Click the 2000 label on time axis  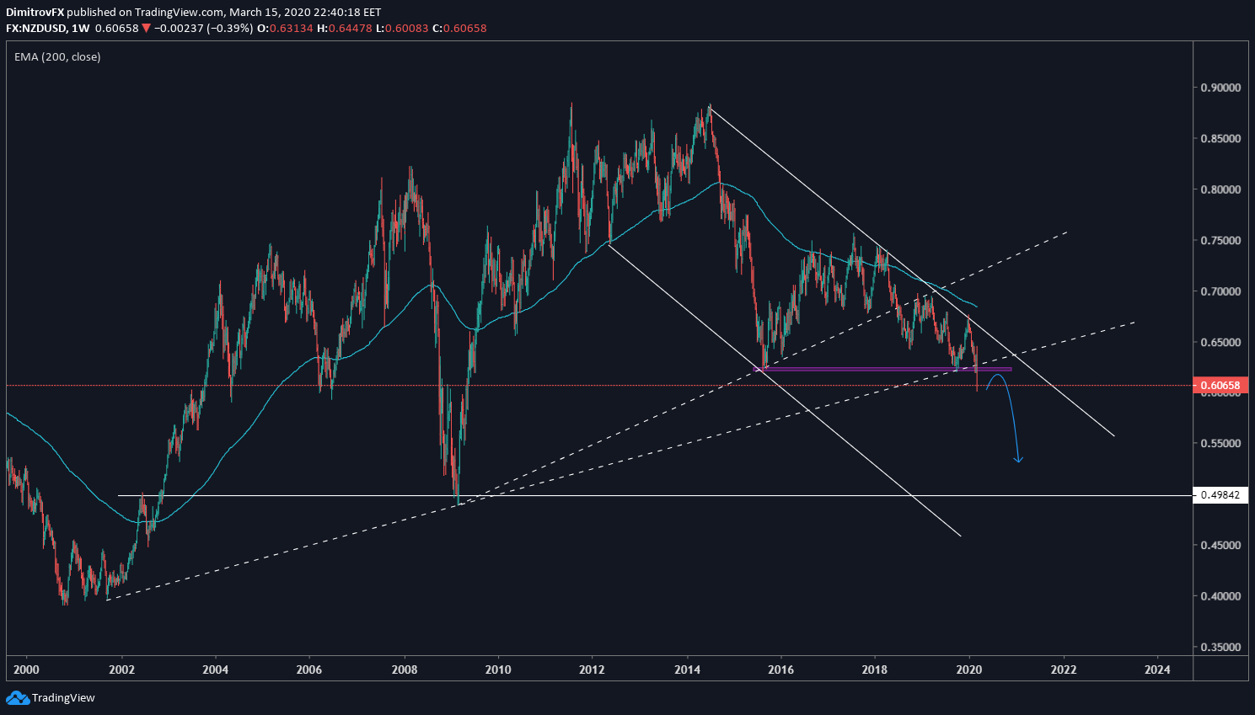27,670
